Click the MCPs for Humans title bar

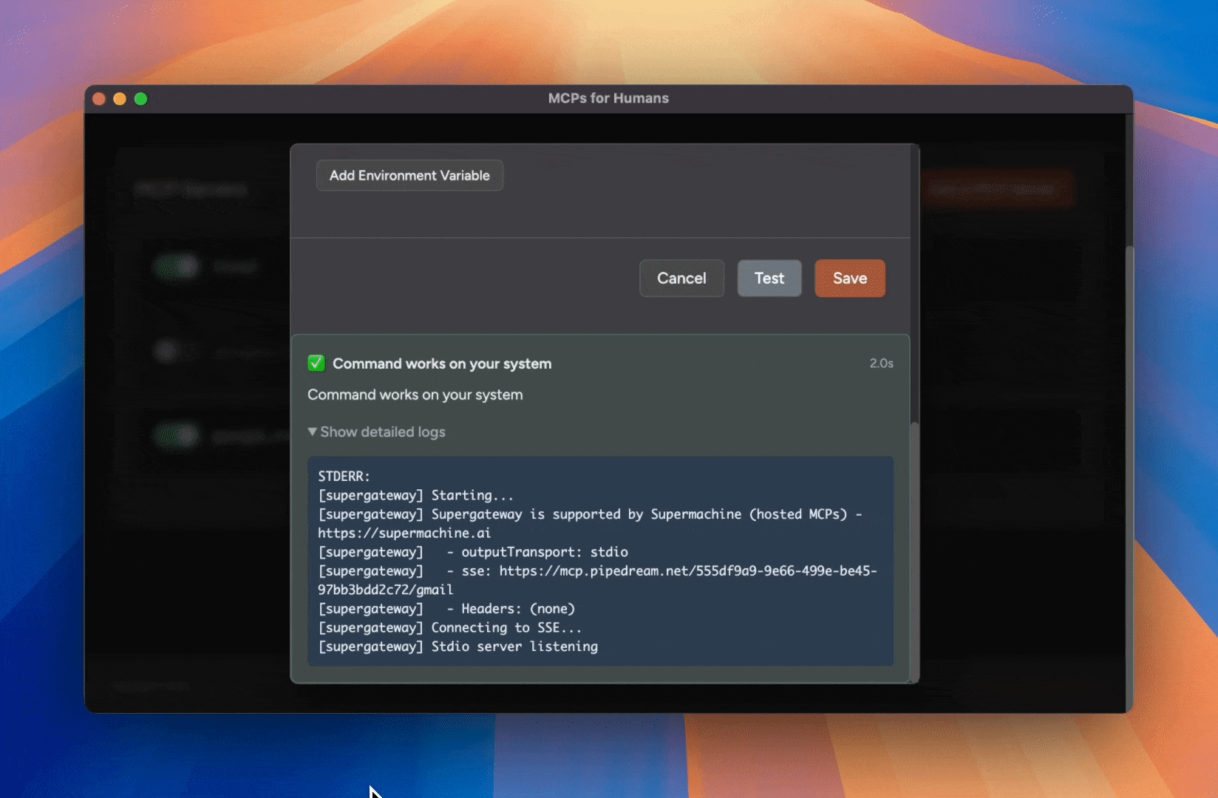(x=608, y=98)
